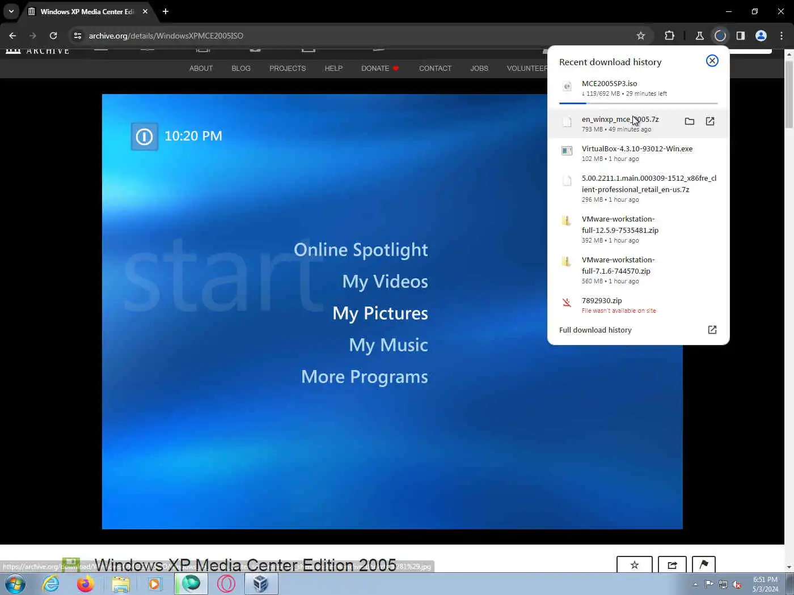This screenshot has width=794, height=595.
Task: Open Full download history external link icon
Action: tap(712, 330)
